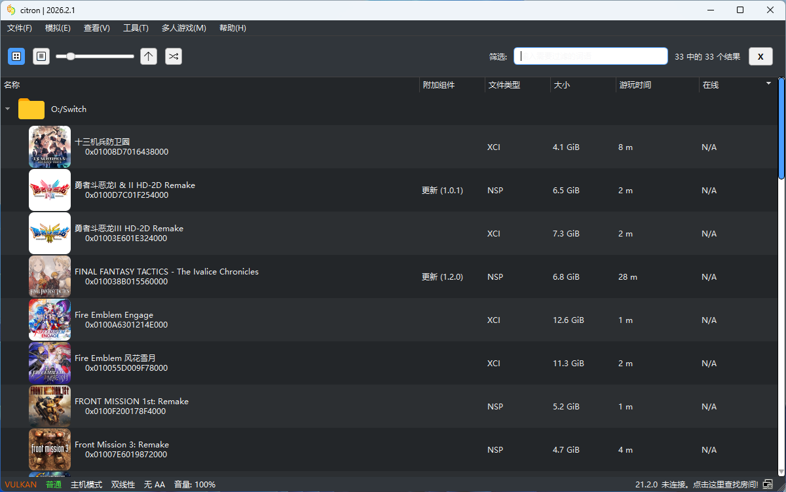Toggle the 双线性 filter setting

(123, 485)
